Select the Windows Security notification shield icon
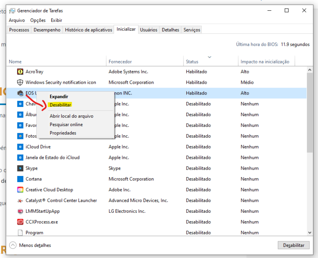The height and width of the screenshot is (258, 318). click(x=20, y=83)
